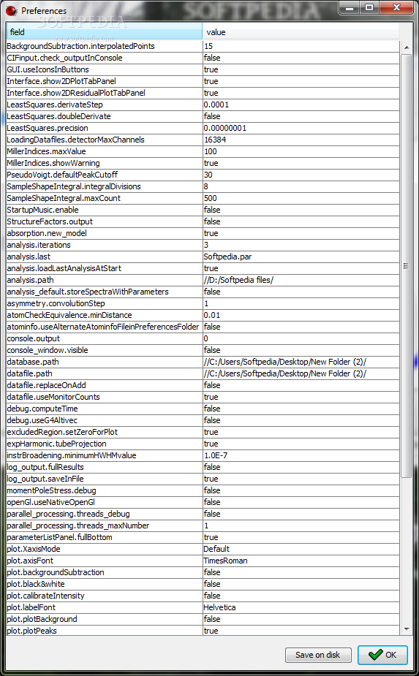Select the GUI.useIconsInButtons value cell
This screenshot has width=419, height=676.
pos(301,69)
